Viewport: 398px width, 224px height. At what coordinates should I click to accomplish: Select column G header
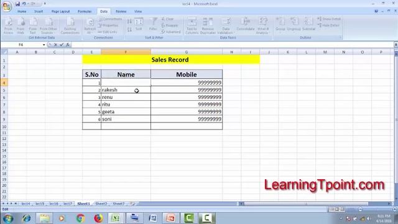(187, 52)
